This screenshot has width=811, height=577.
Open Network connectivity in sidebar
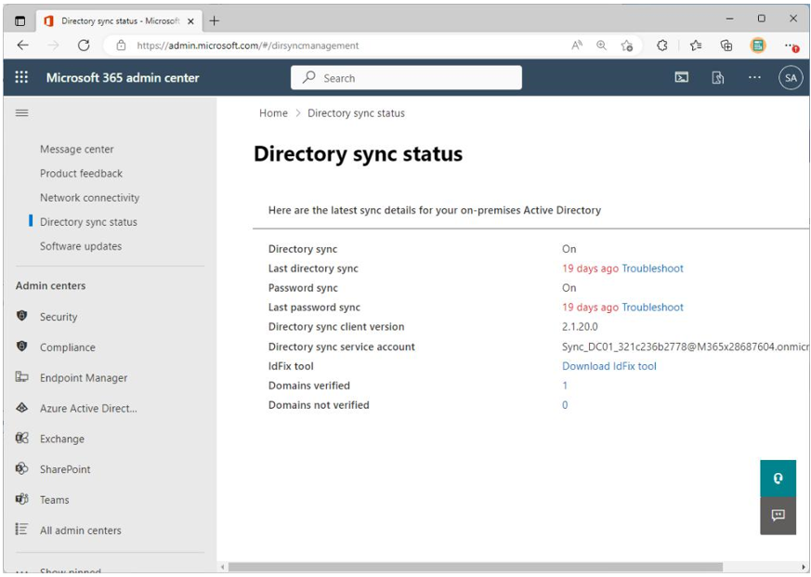tap(89, 198)
